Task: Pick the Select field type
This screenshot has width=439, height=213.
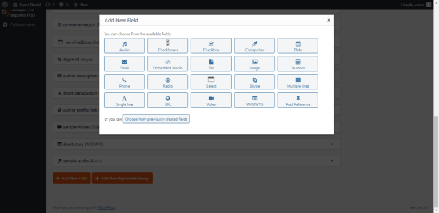Action: click(211, 81)
